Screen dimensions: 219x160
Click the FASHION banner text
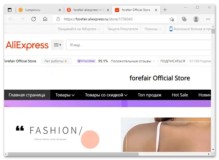(x=56, y=130)
